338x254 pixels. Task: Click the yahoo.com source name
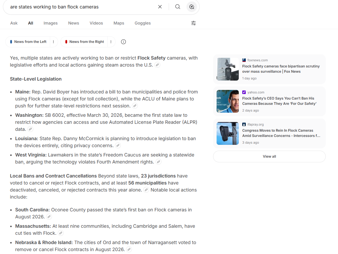[256, 92]
